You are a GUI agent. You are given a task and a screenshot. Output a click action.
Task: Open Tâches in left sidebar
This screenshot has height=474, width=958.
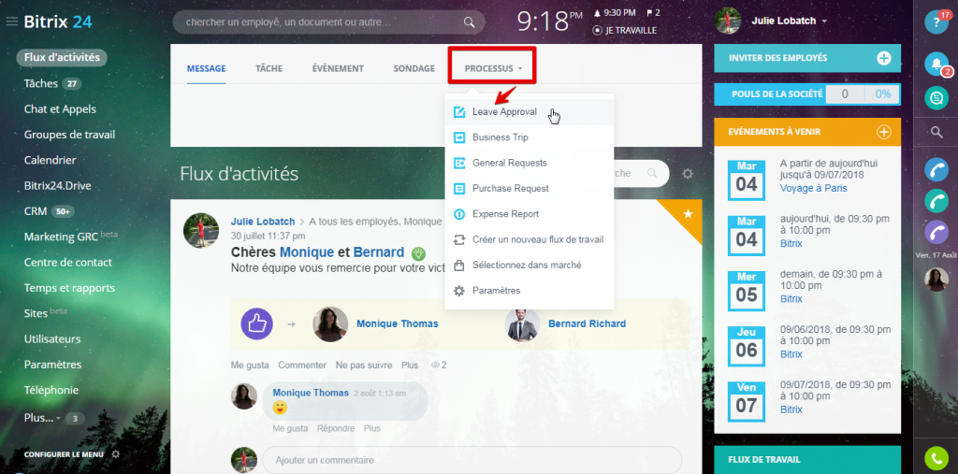coord(41,84)
